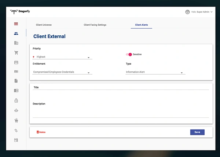
Task: Click the Priority label
Action: pos(37,49)
